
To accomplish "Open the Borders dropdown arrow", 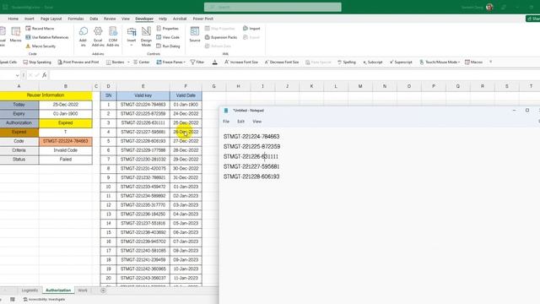I will point(128,62).
